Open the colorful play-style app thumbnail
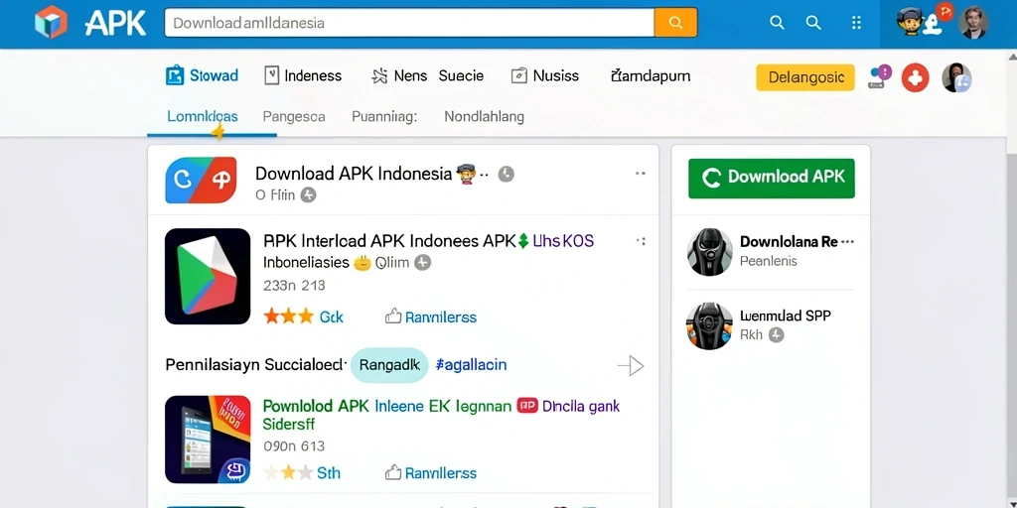 pyautogui.click(x=208, y=276)
